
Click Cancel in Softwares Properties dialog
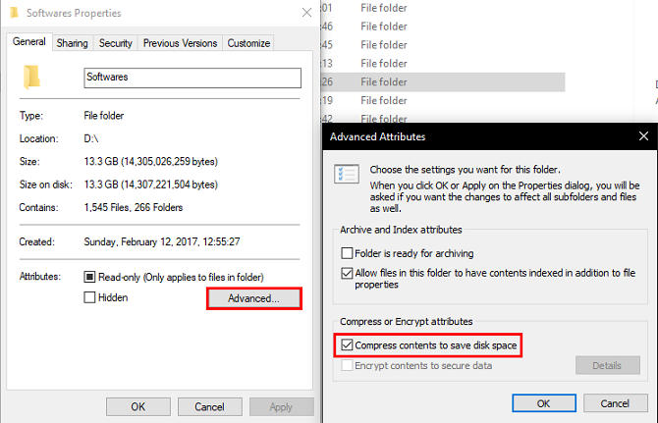pos(209,406)
